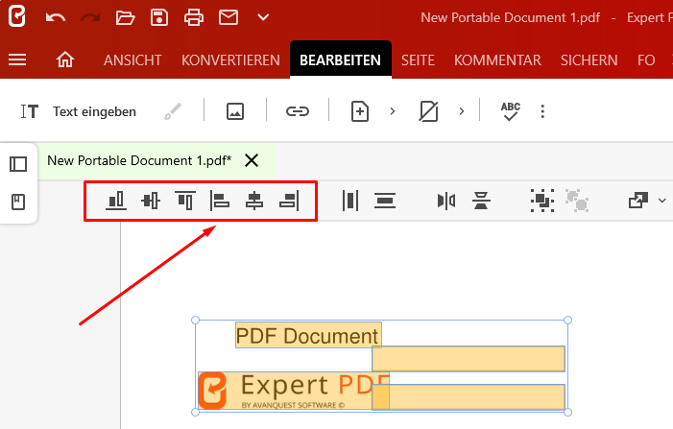Select the PDF Document text box
The height and width of the screenshot is (429, 673).
(308, 335)
